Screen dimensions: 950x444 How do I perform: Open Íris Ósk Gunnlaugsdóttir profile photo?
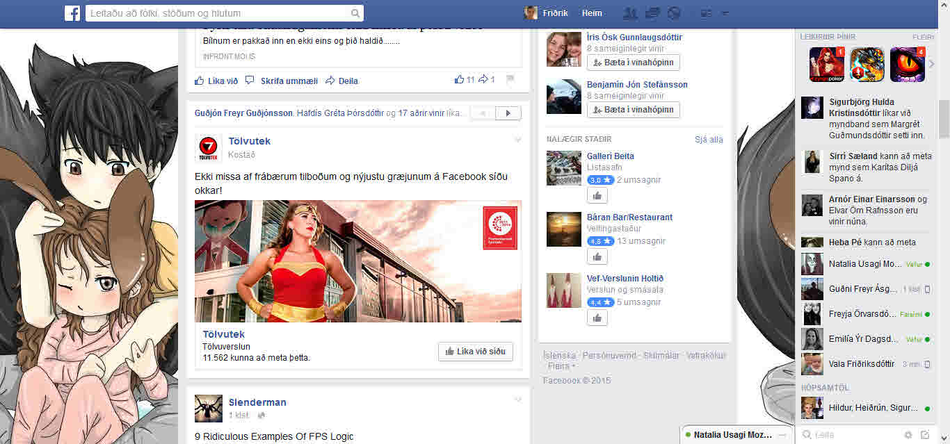[x=564, y=49]
